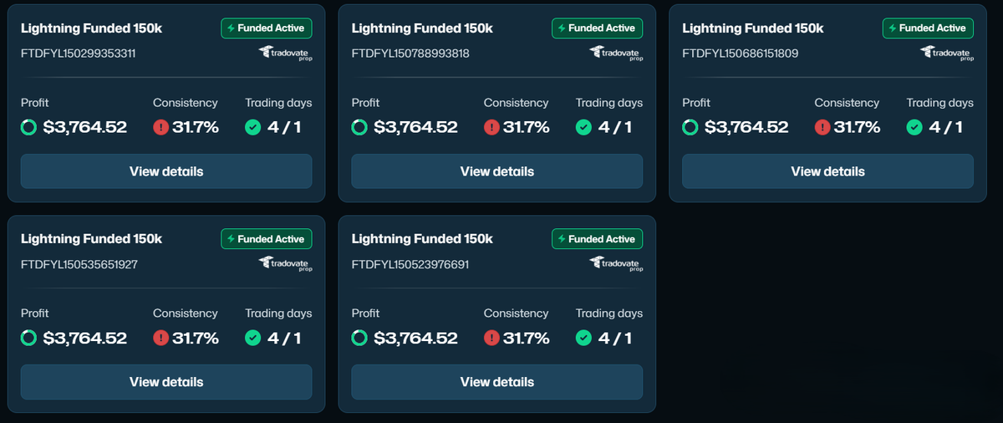The image size is (1003, 423).
Task: Click 31.7% consistency value on card FTDFYL150788993818
Action: (527, 127)
